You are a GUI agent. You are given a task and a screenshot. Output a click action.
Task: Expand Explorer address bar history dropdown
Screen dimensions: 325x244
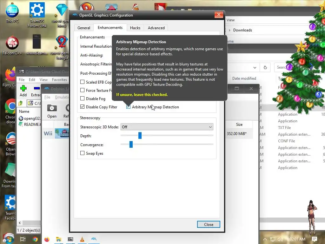[x=255, y=67]
